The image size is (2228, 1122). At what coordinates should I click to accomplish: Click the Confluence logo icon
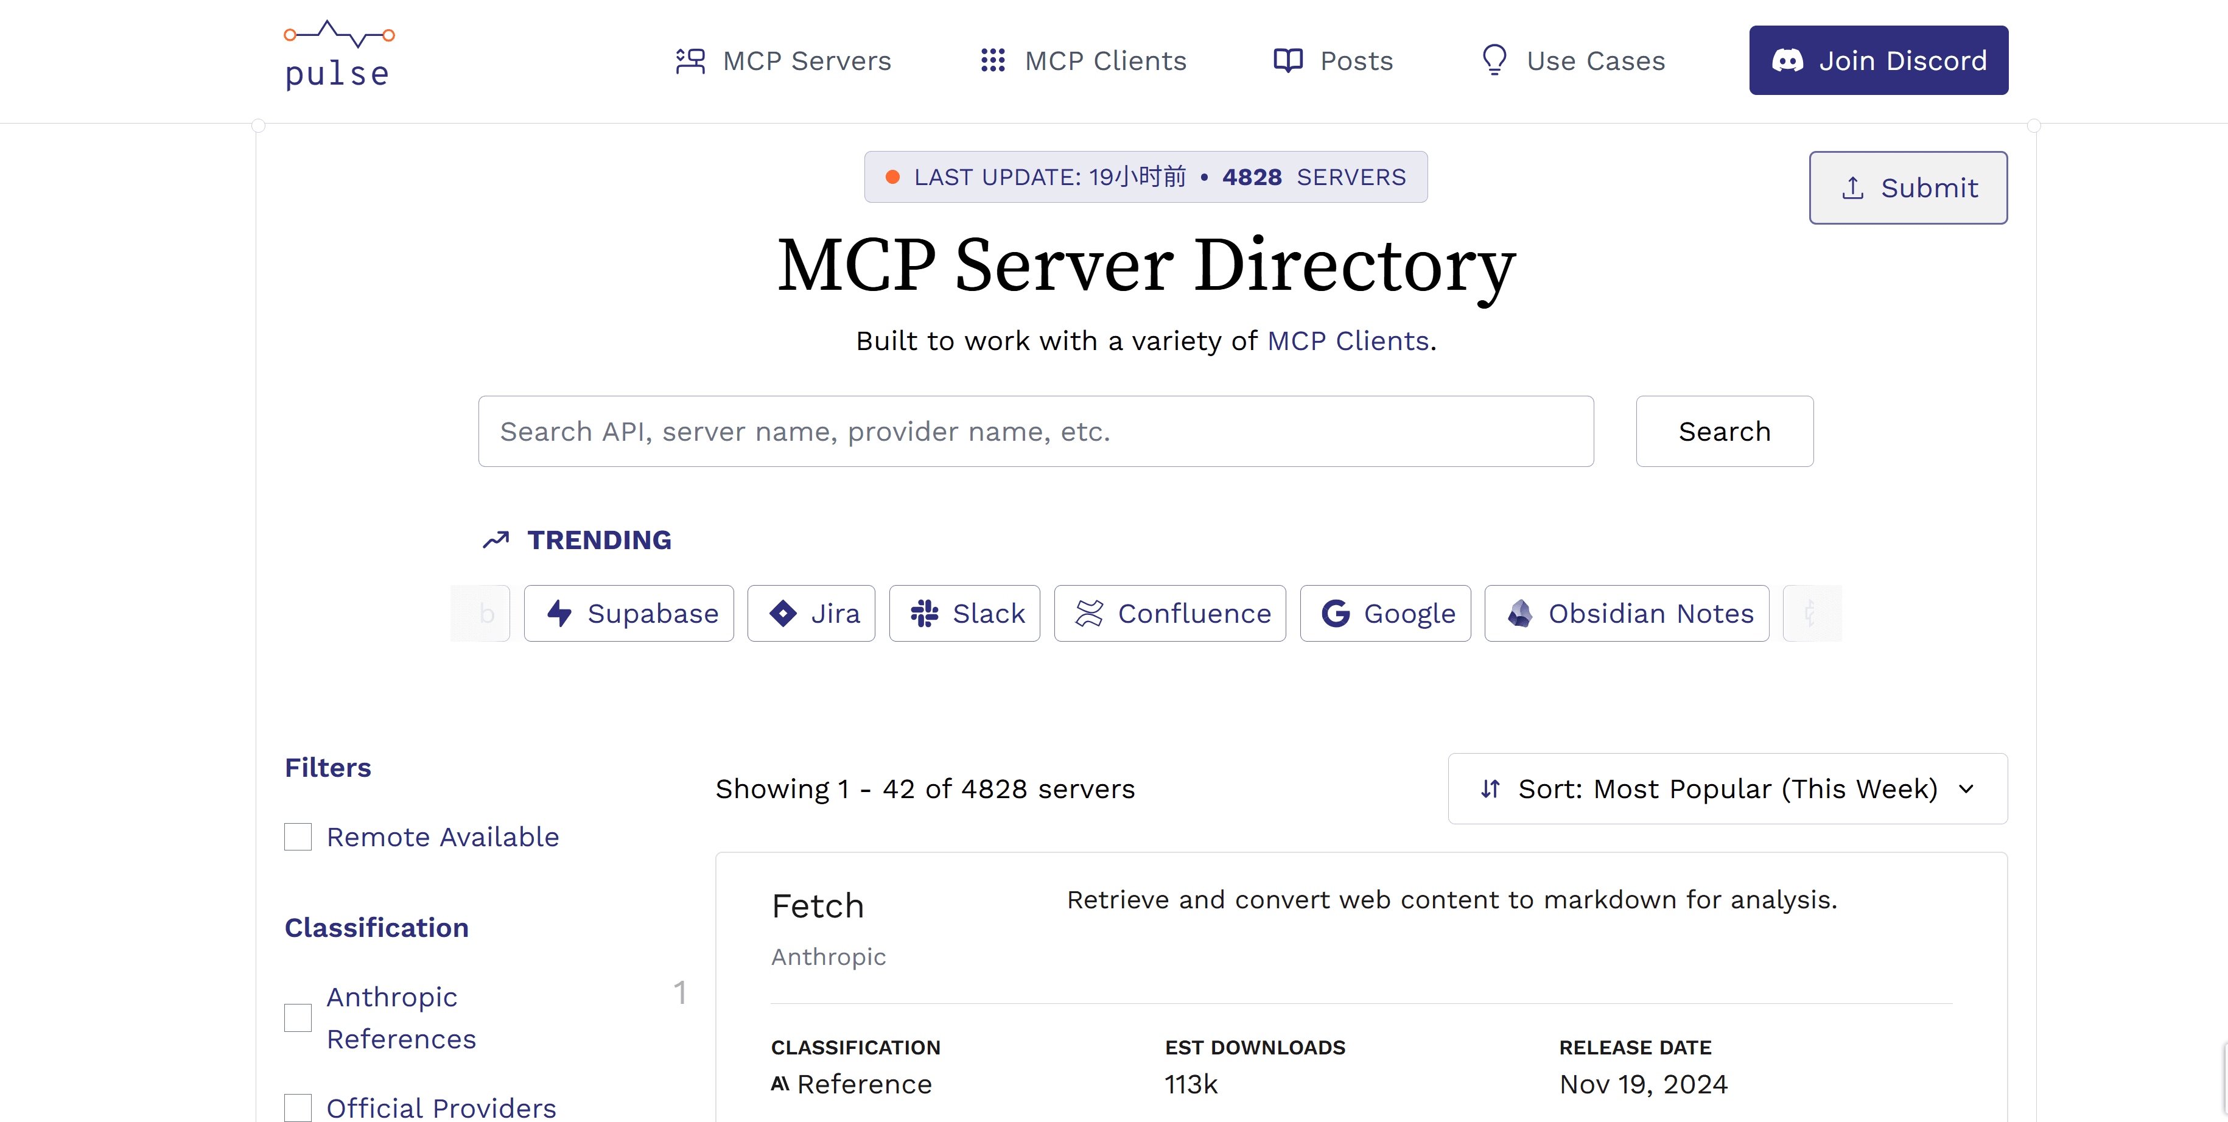(1089, 613)
